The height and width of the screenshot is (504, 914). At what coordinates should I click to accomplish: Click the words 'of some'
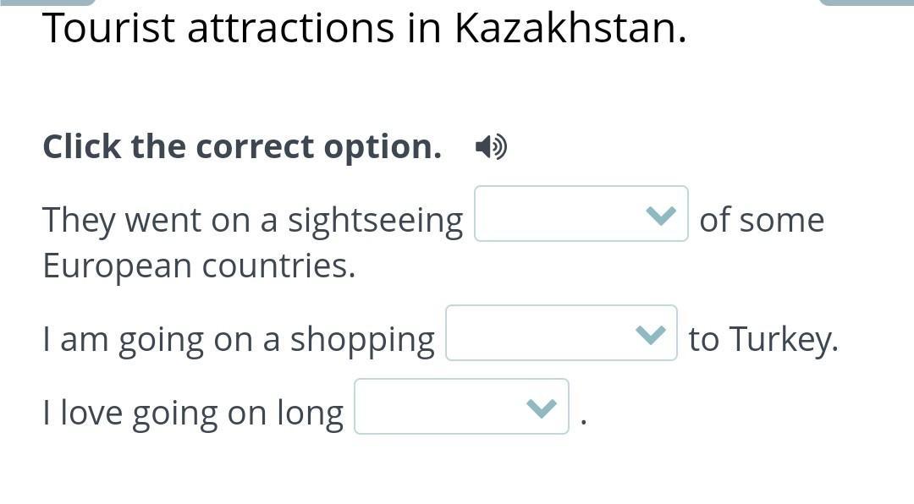[x=762, y=220]
